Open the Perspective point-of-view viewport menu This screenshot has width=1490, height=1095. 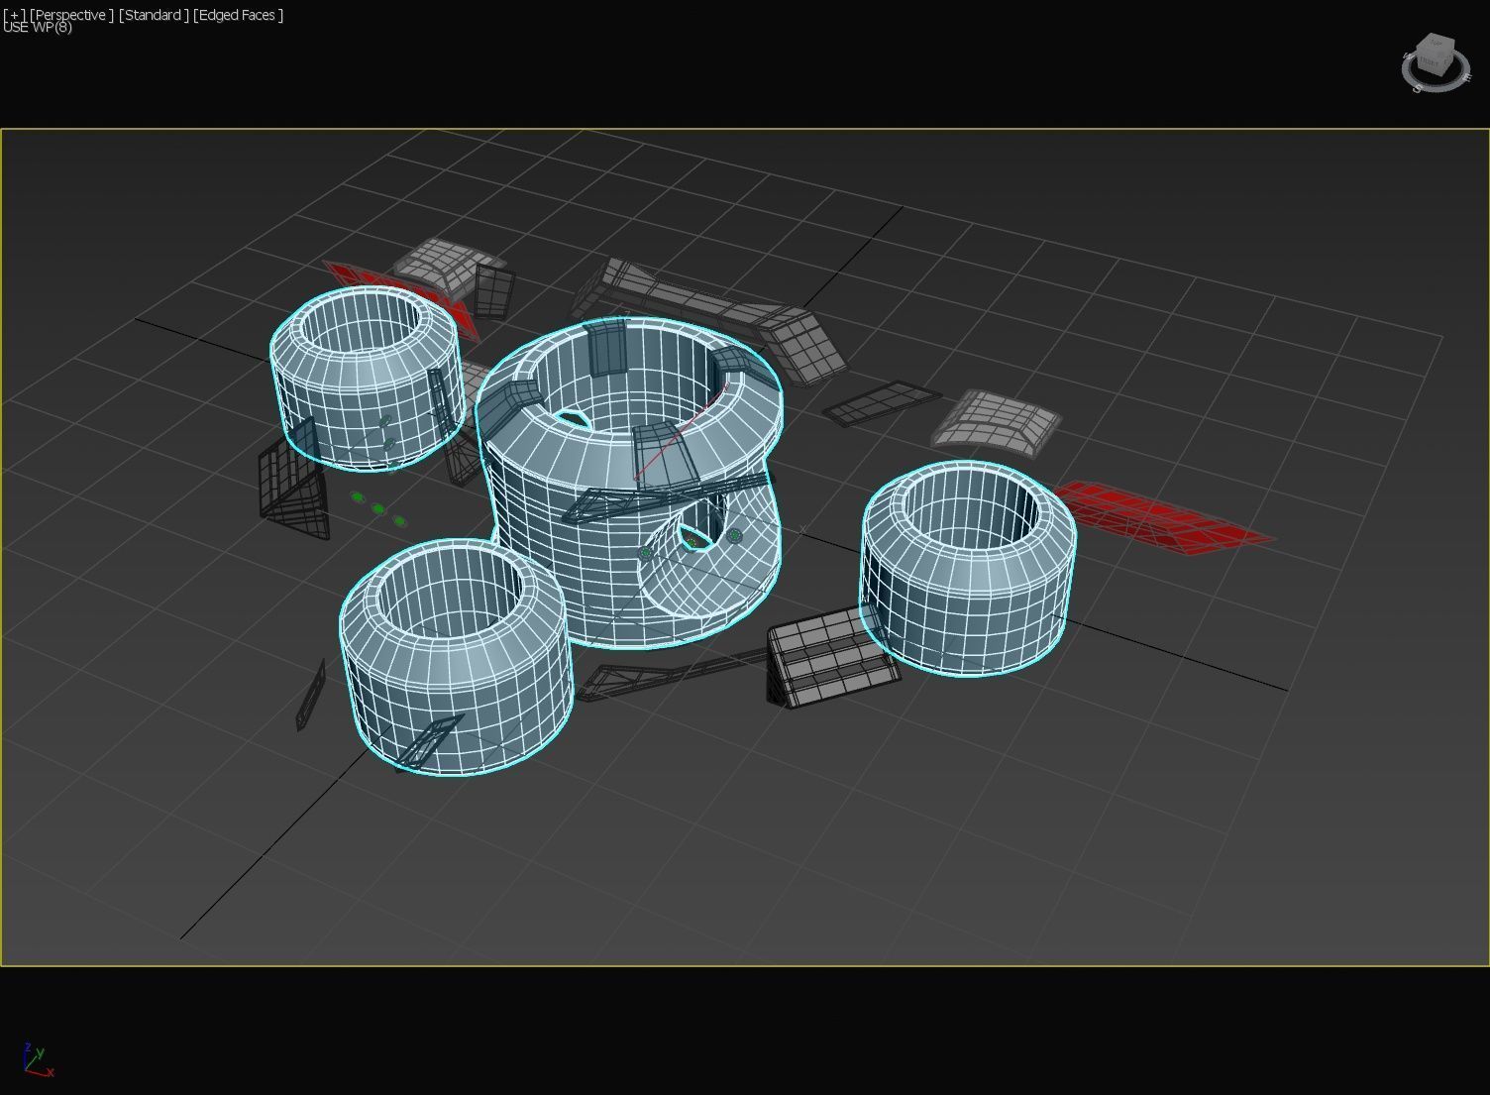(x=71, y=15)
